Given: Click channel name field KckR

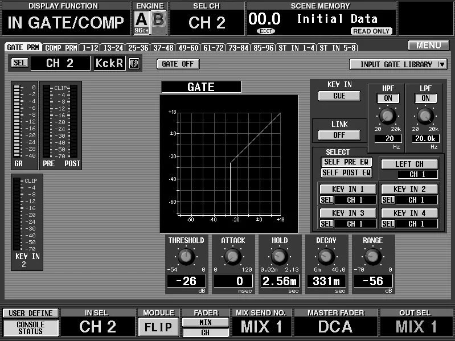Looking at the screenshot, I should 109,63.
